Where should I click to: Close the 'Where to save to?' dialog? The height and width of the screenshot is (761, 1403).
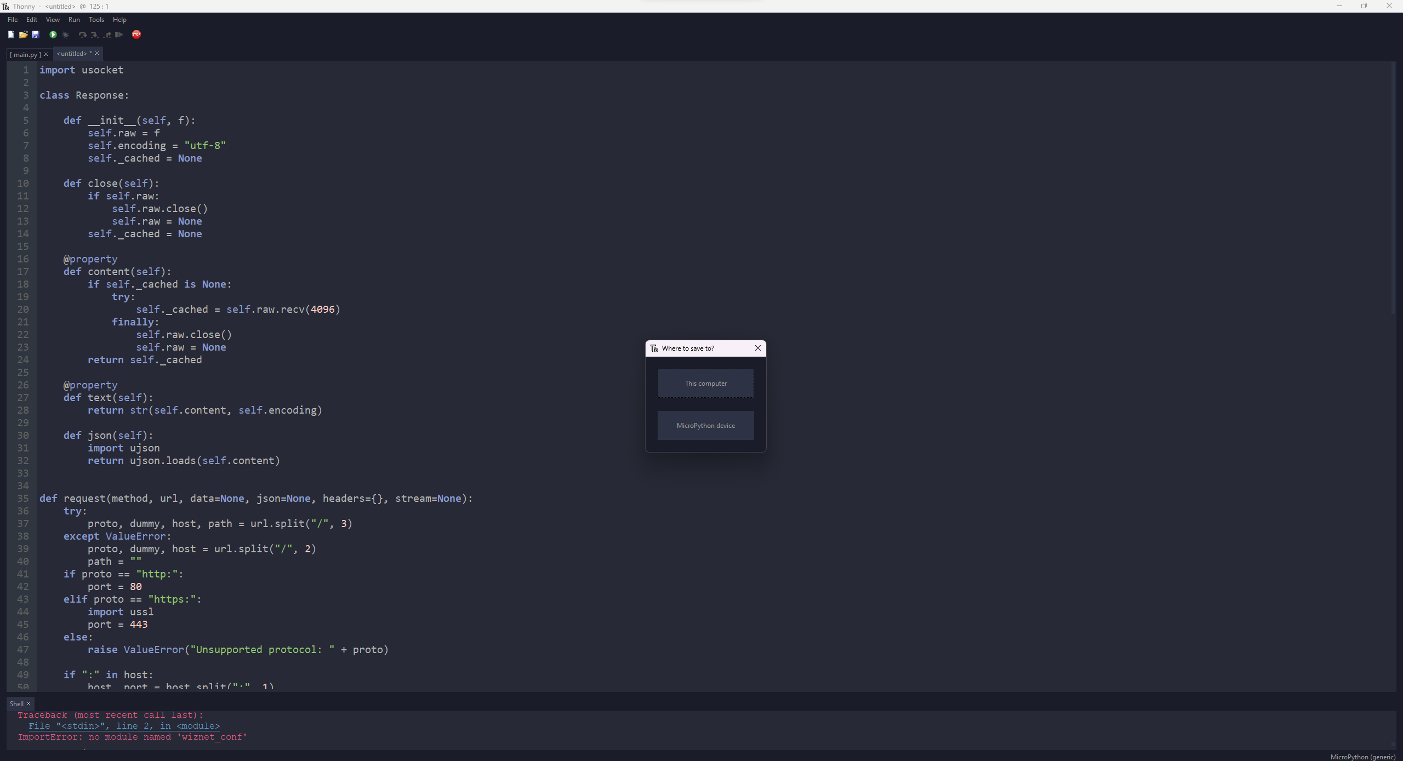[x=757, y=348]
